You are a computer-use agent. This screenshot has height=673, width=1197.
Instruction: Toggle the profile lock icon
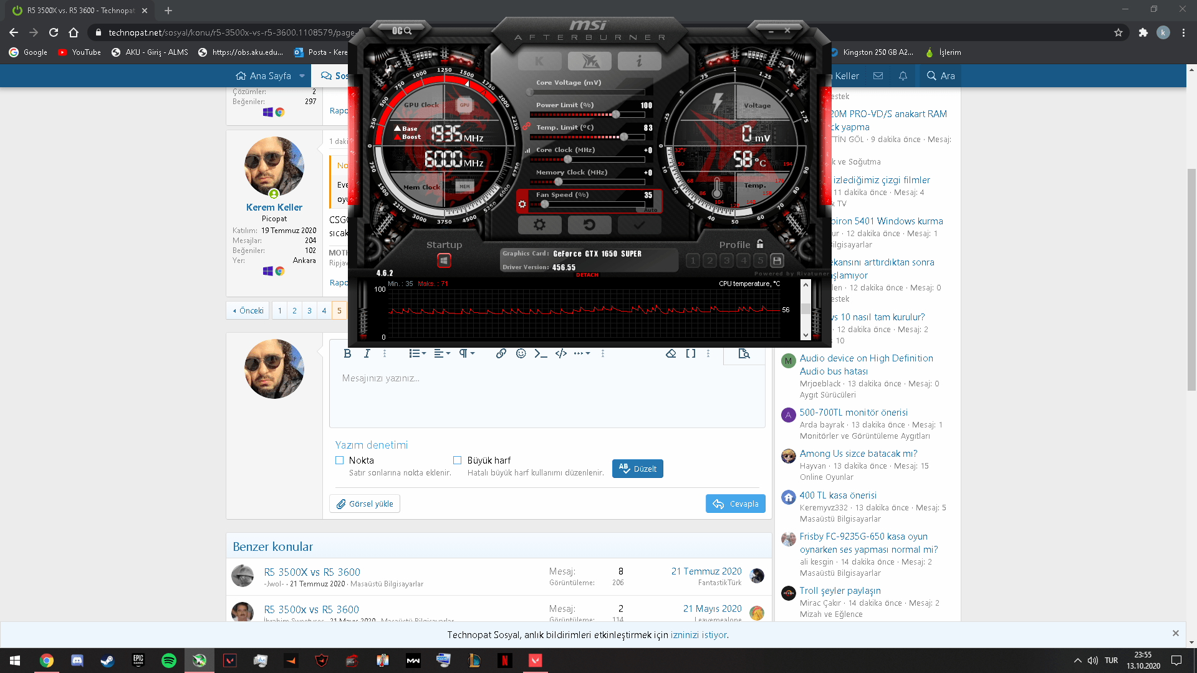point(760,244)
